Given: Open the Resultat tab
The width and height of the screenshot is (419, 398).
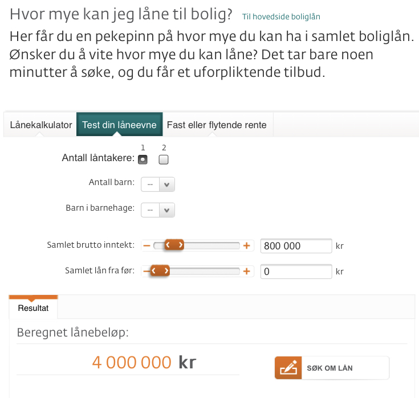Looking at the screenshot, I should [x=34, y=308].
